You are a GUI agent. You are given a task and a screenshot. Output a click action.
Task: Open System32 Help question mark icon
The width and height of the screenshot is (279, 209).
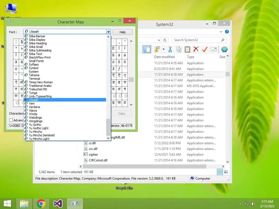(227, 32)
